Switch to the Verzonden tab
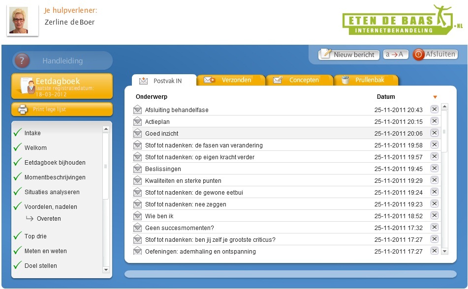Screen dimensions: 468x289 click(x=231, y=80)
